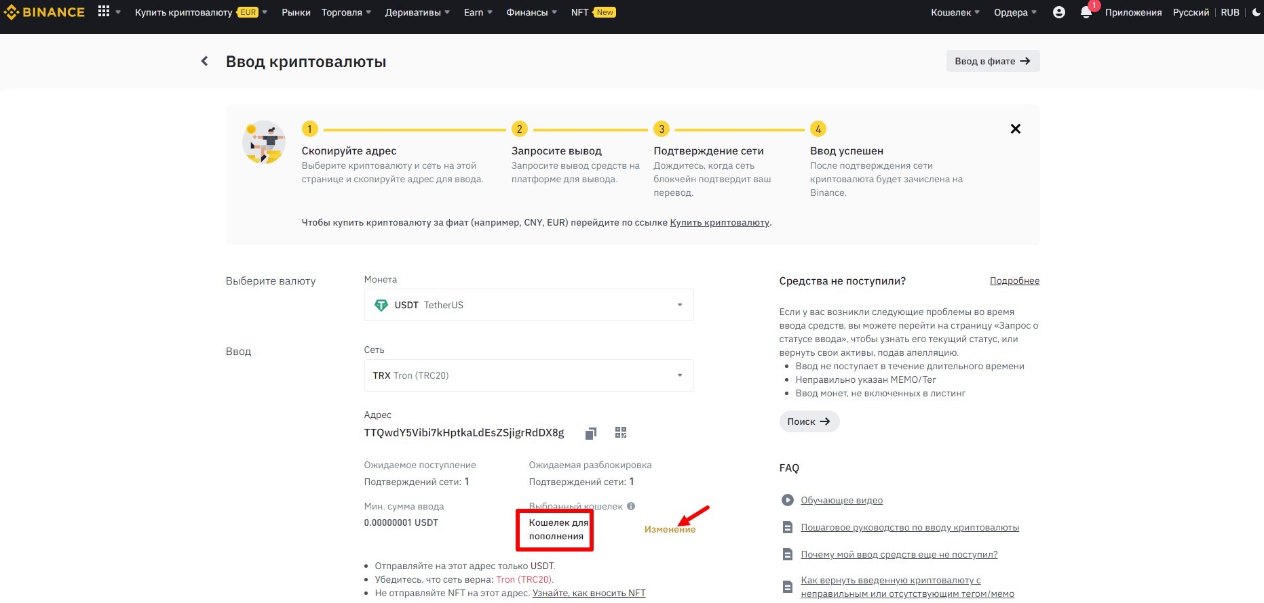Show the address QR code
This screenshot has height=603, width=1264.
(x=621, y=432)
